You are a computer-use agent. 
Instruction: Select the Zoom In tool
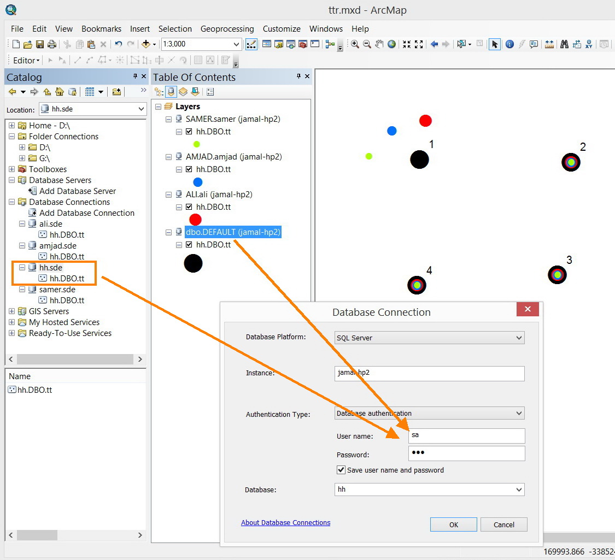pos(355,44)
